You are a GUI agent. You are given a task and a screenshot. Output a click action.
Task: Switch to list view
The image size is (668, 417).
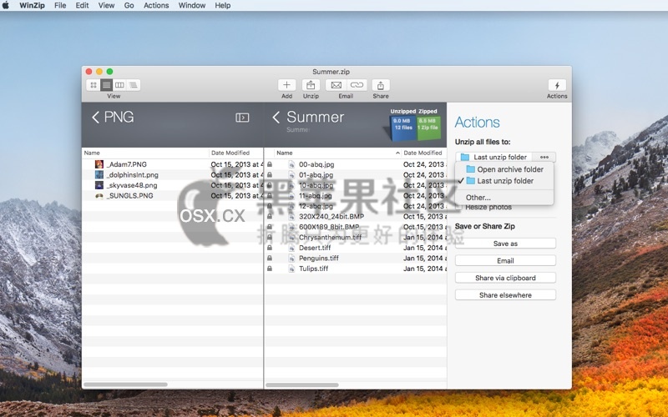(107, 85)
